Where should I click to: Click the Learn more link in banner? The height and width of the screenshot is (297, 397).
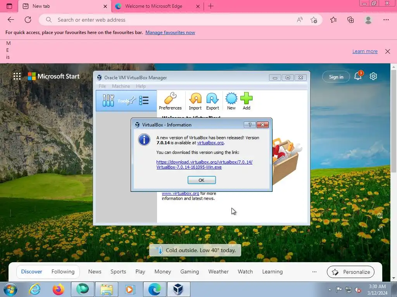[365, 51]
